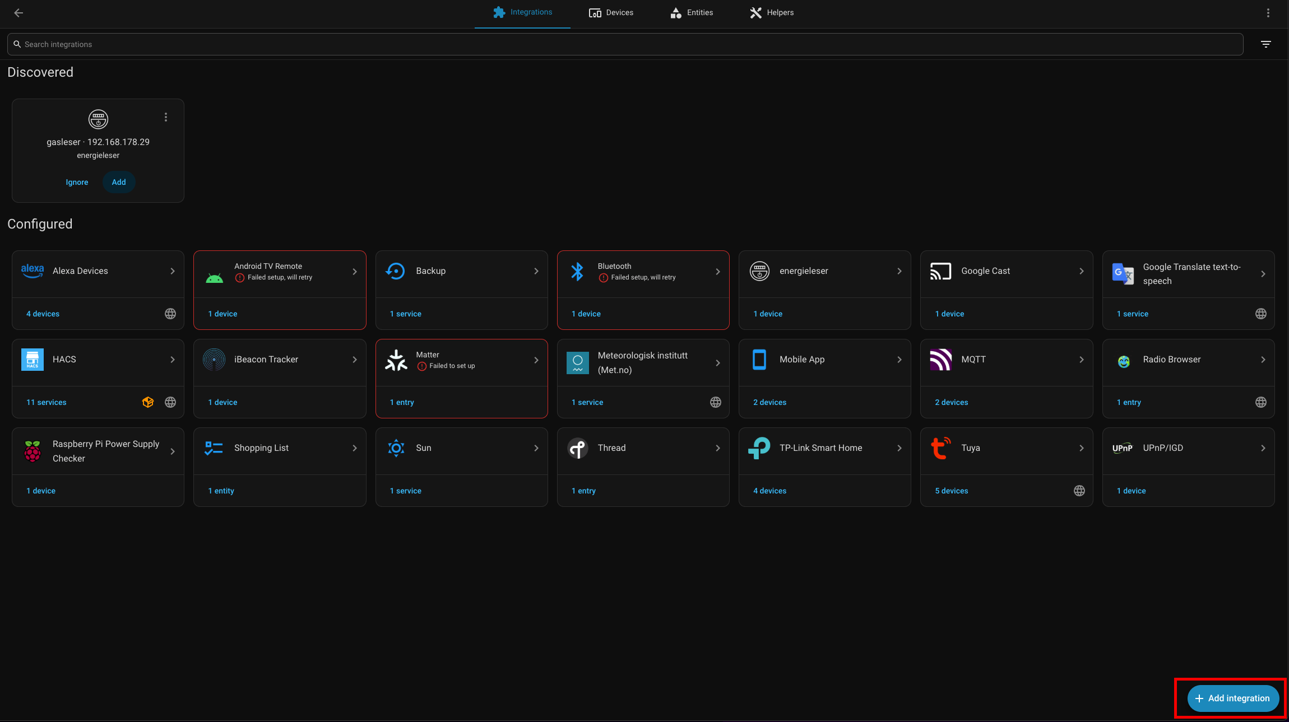Click the Matter integration icon

[x=396, y=360]
